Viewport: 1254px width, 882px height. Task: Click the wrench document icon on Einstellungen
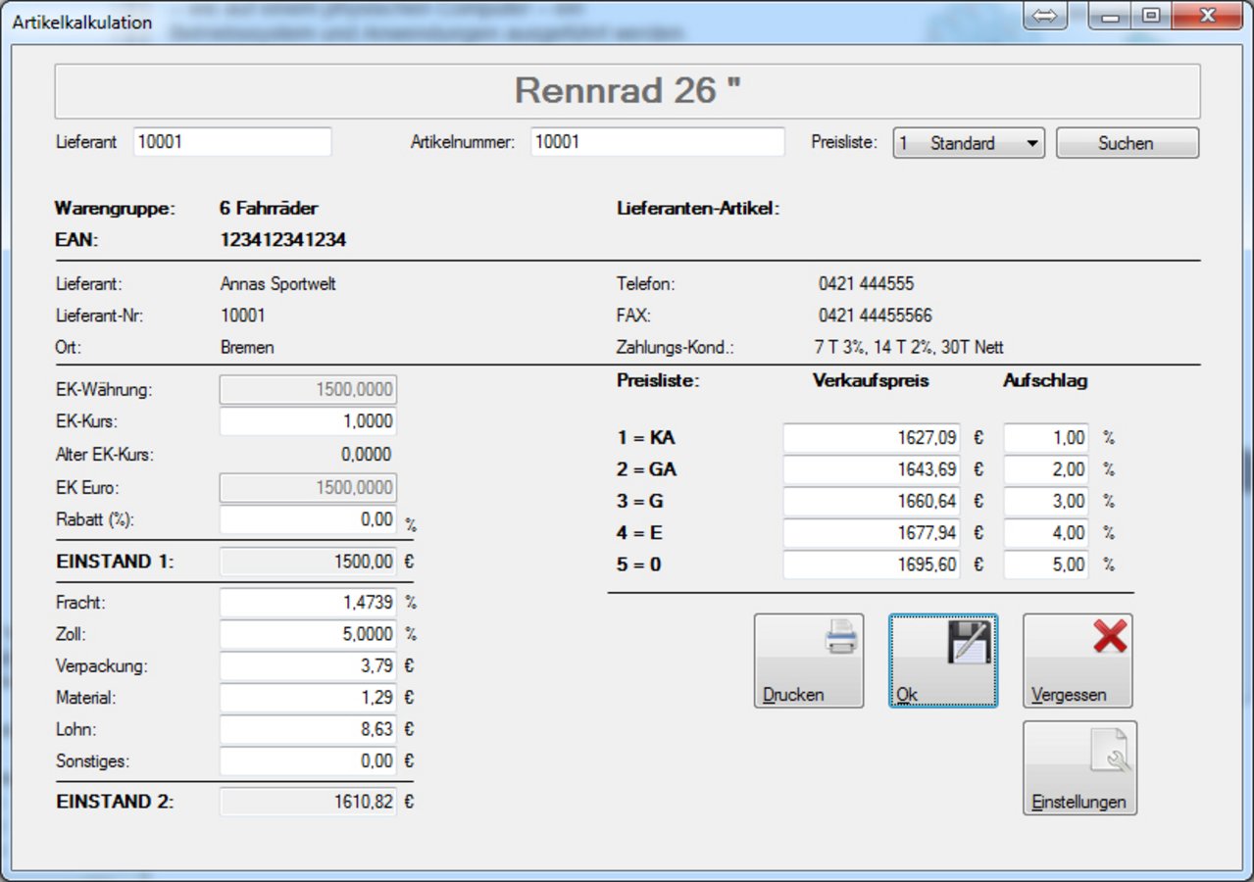click(1111, 750)
